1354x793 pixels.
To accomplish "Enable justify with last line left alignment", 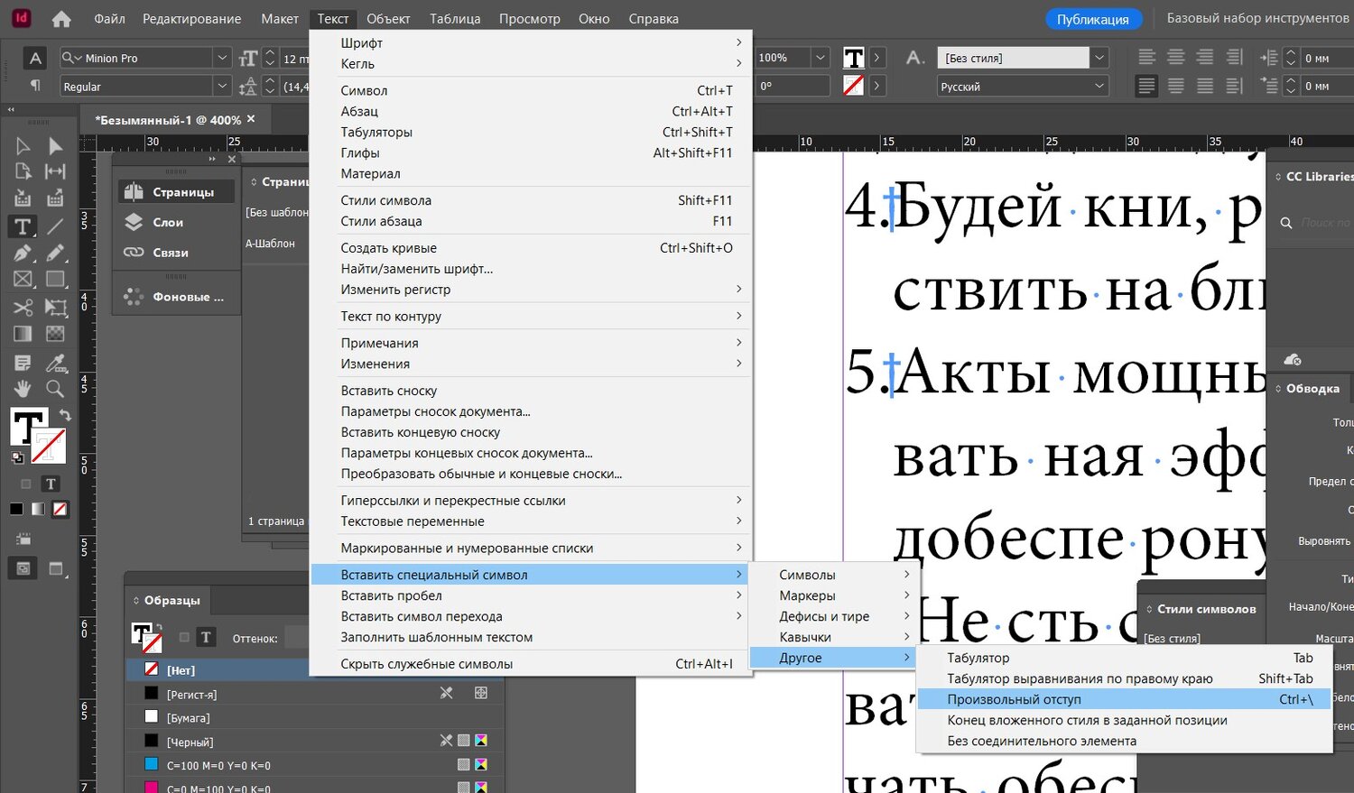I will click(1146, 87).
